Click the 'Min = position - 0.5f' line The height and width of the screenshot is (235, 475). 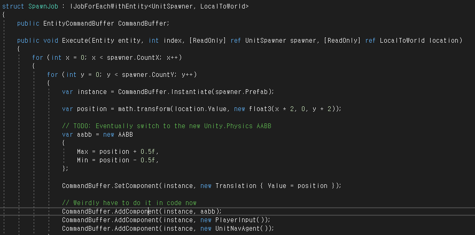tap(118, 160)
